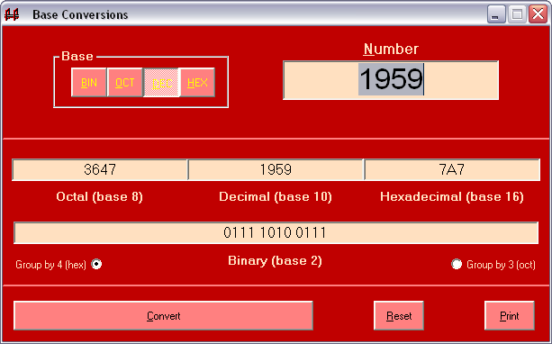The image size is (552, 344).
Task: Select the BIN base button
Action: (x=89, y=82)
